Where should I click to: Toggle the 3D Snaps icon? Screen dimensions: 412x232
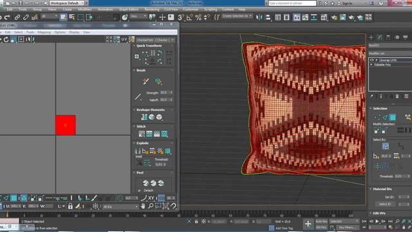[180, 17]
